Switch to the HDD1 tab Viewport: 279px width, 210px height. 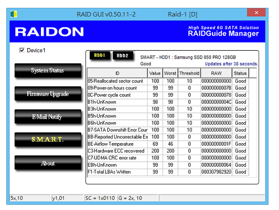pyautogui.click(x=100, y=55)
